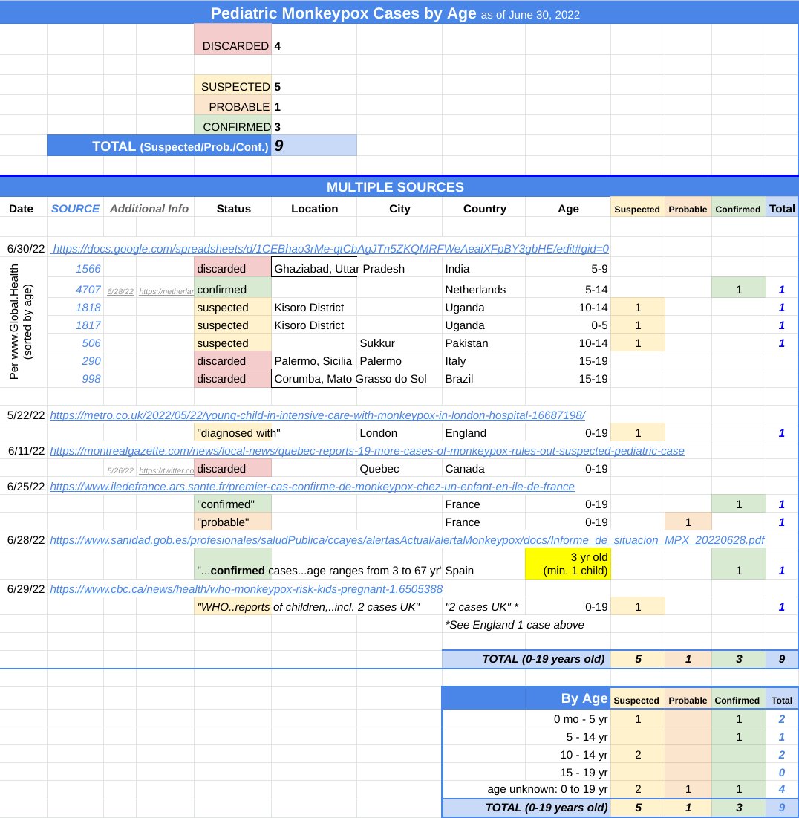
Task: Click the SOURCE column header
Action: tap(75, 209)
